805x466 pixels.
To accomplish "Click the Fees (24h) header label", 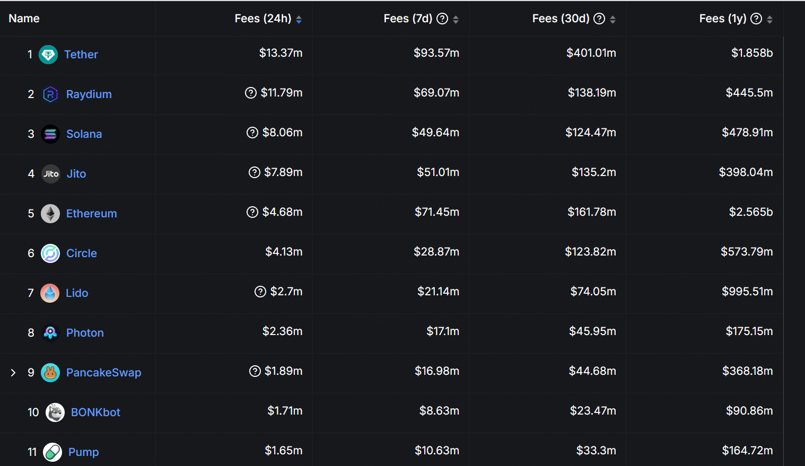I will point(263,19).
